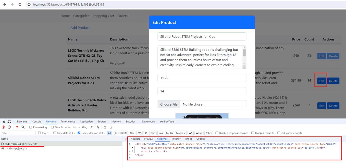Screen dimensions: 346x168
Task: Select the document icon of request 66487c48a3a49829e6c58185
Action: coord(3,144)
